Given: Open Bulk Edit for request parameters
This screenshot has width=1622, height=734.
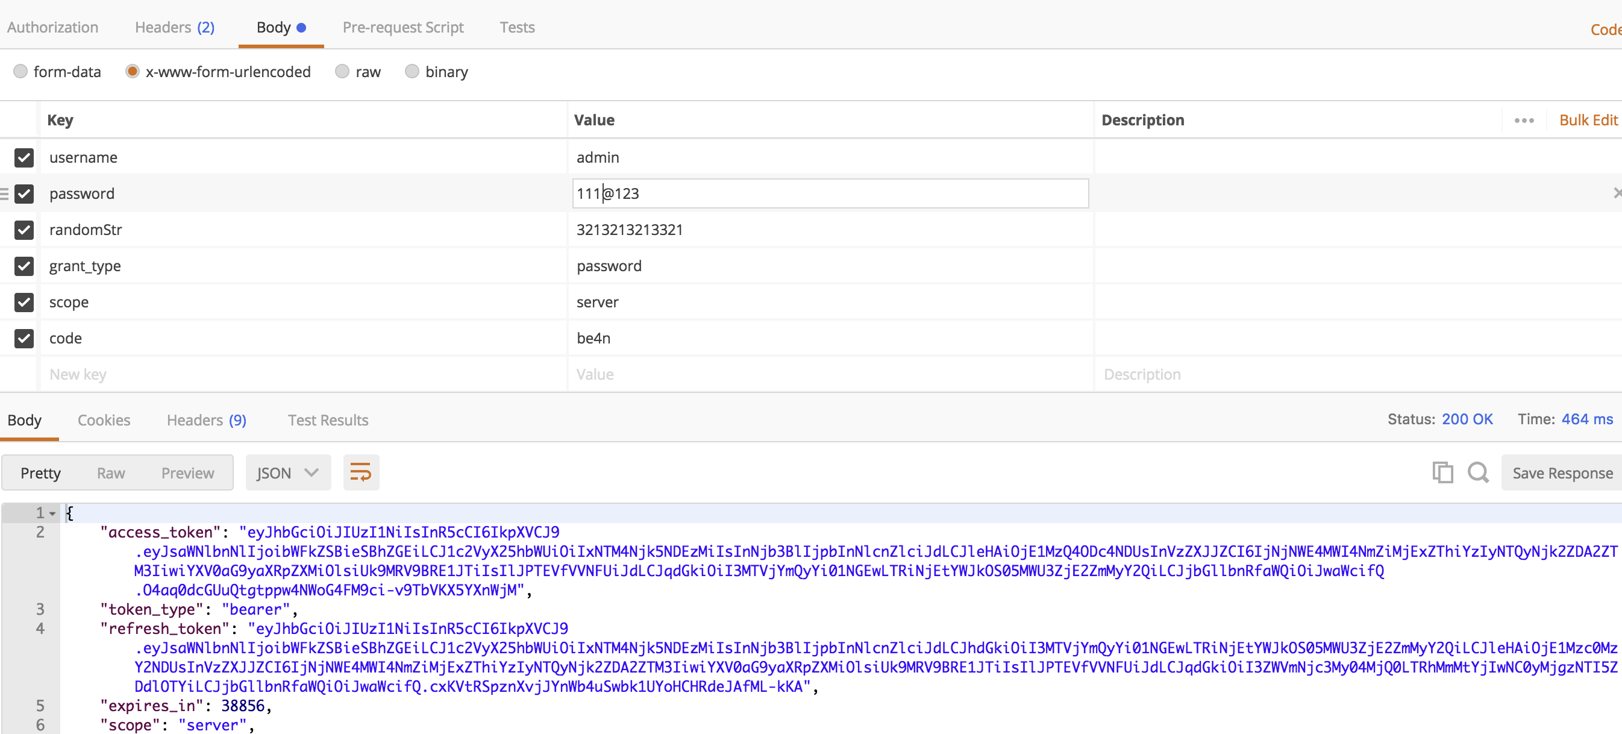Looking at the screenshot, I should [x=1588, y=119].
